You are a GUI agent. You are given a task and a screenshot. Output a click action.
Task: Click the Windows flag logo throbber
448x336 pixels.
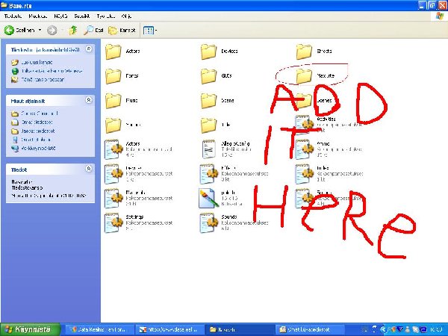coord(440,16)
